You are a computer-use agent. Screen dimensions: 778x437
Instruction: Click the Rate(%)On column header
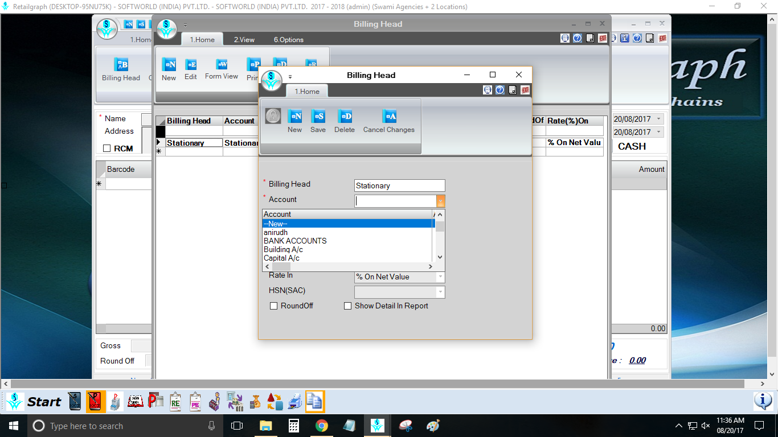(x=574, y=121)
